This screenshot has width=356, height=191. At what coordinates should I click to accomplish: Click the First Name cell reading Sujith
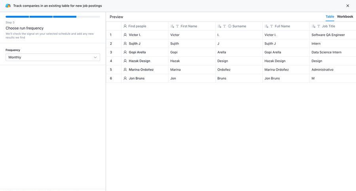pyautogui.click(x=191, y=43)
